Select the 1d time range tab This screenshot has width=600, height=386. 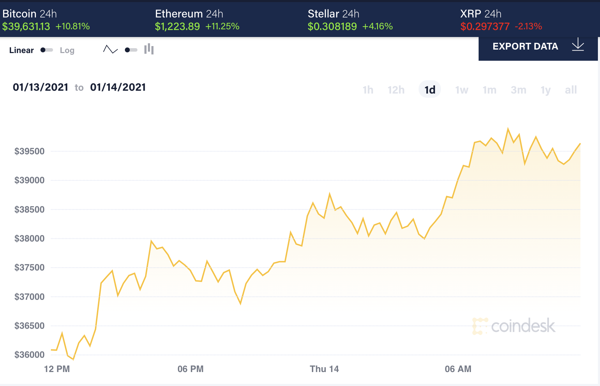coord(430,90)
